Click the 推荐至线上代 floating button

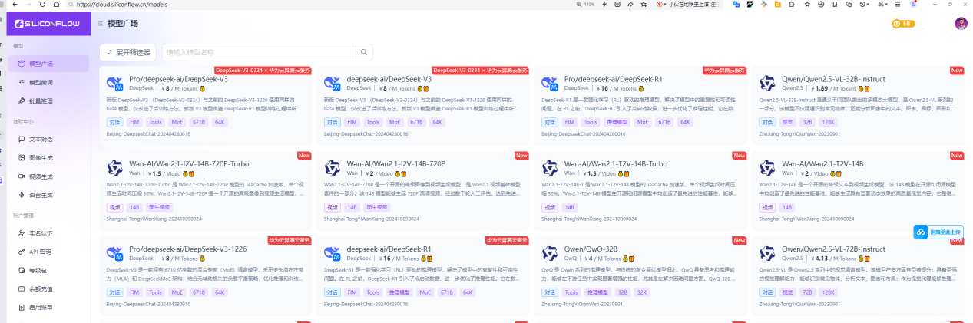point(938,231)
